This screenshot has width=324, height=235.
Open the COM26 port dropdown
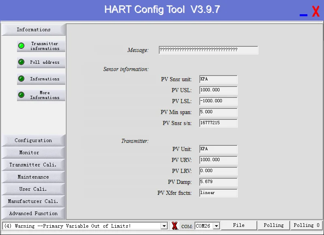point(216,226)
